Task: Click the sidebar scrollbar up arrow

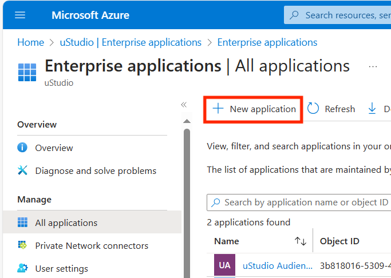Action: (187, 121)
